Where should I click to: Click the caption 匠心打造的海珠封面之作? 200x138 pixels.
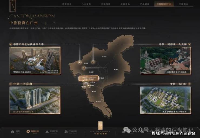tap(23, 112)
